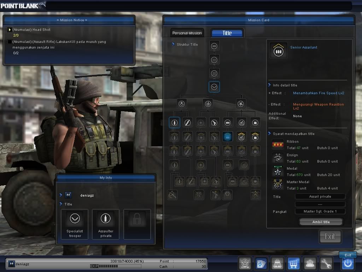Open the clan emblem with crossed rifles icon
The image size is (362, 272).
245,263
